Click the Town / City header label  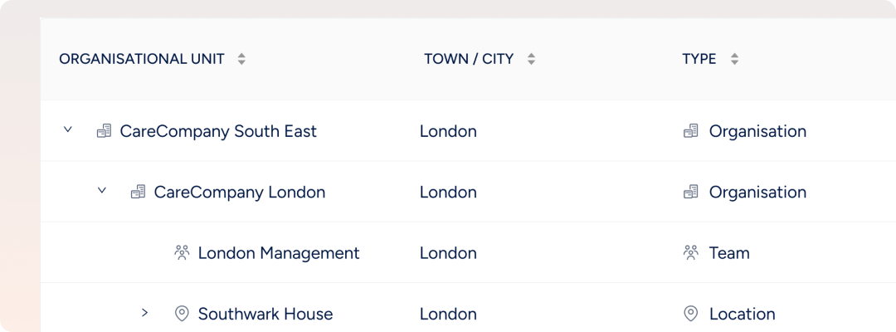(469, 59)
